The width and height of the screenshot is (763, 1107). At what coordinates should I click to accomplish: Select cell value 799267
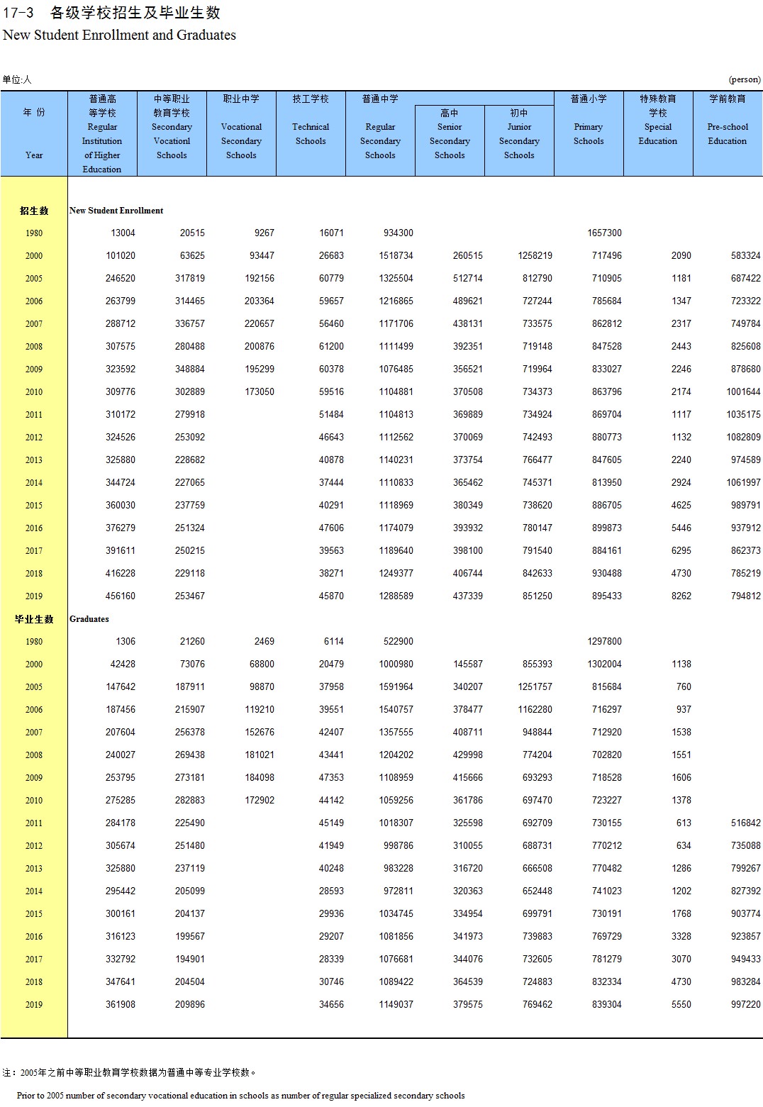point(745,869)
